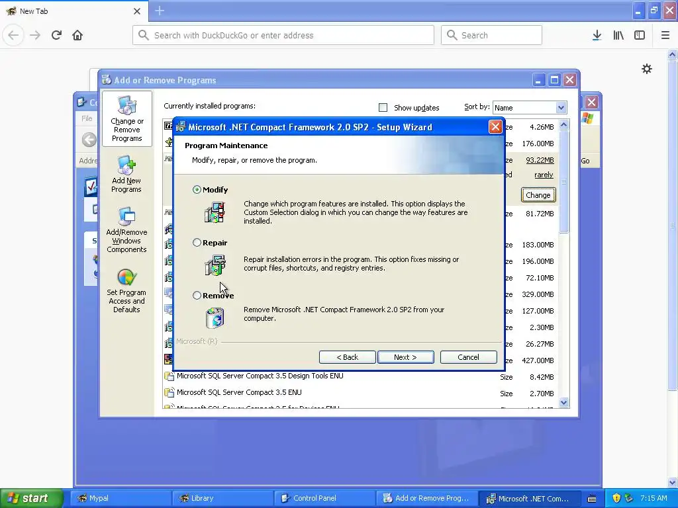Close the Setup Wizard dialog
Image resolution: width=678 pixels, height=508 pixels.
[x=495, y=127]
